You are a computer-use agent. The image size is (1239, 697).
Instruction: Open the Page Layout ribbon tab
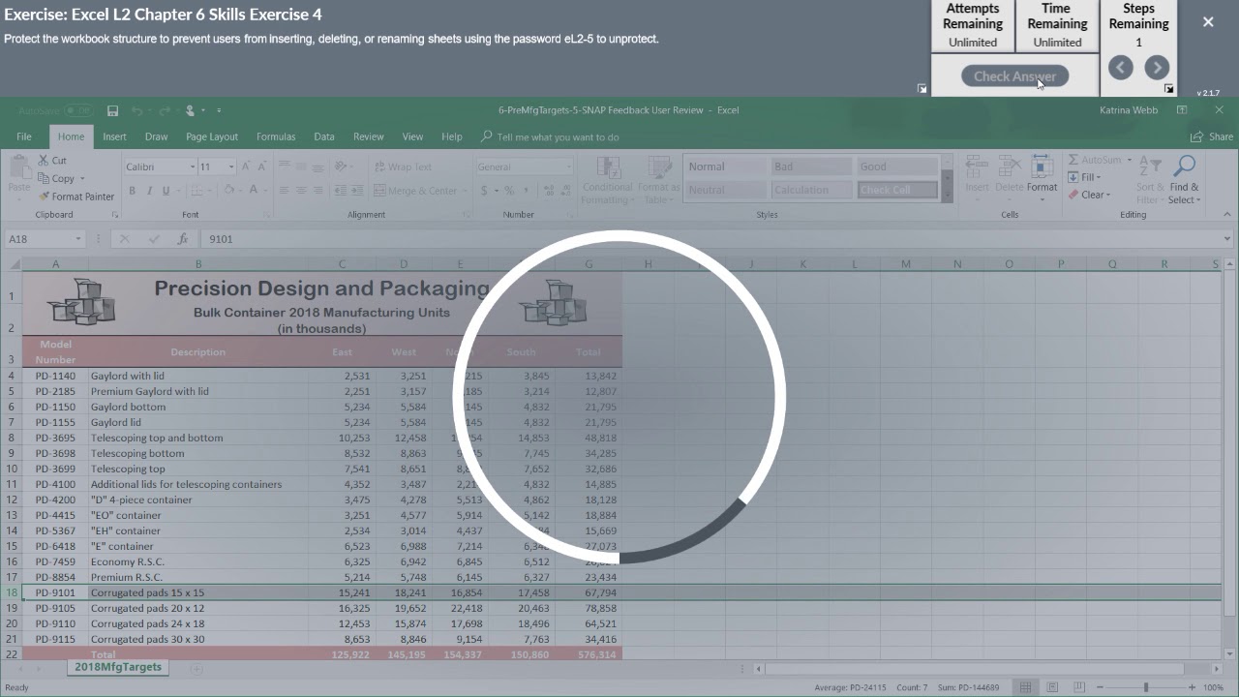tap(212, 136)
